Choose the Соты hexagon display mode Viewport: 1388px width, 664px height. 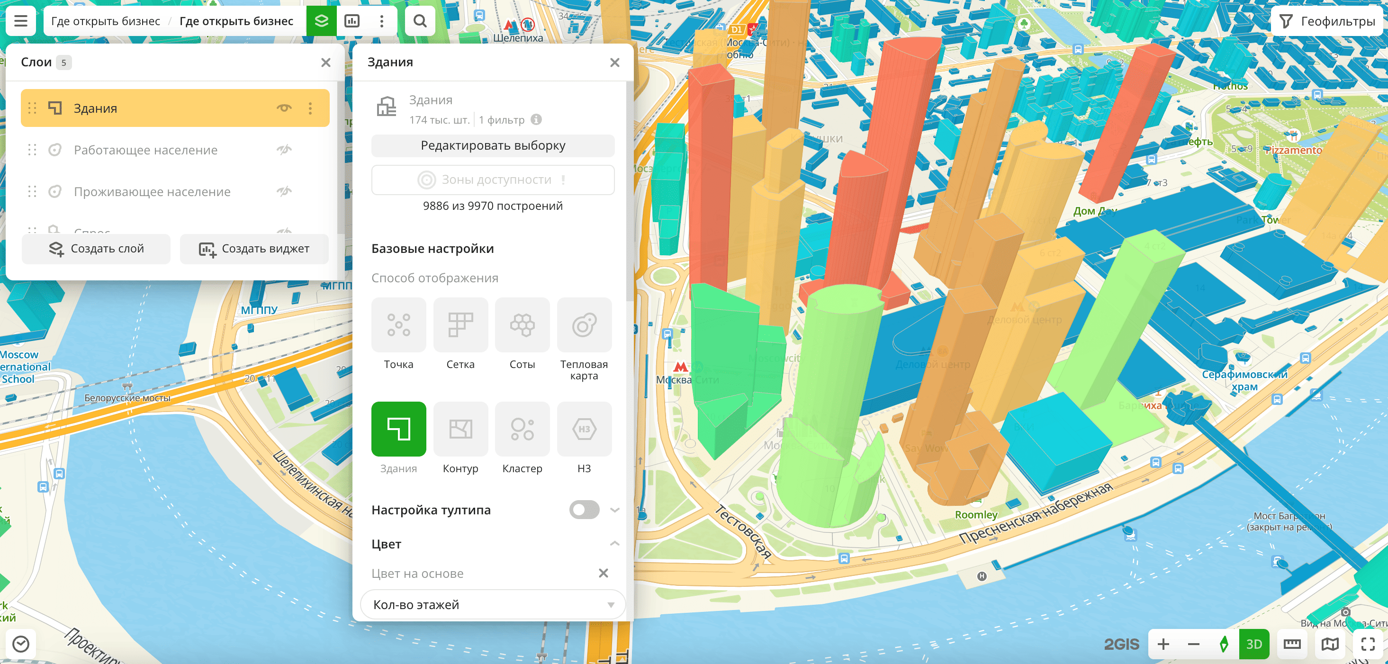pyautogui.click(x=522, y=325)
